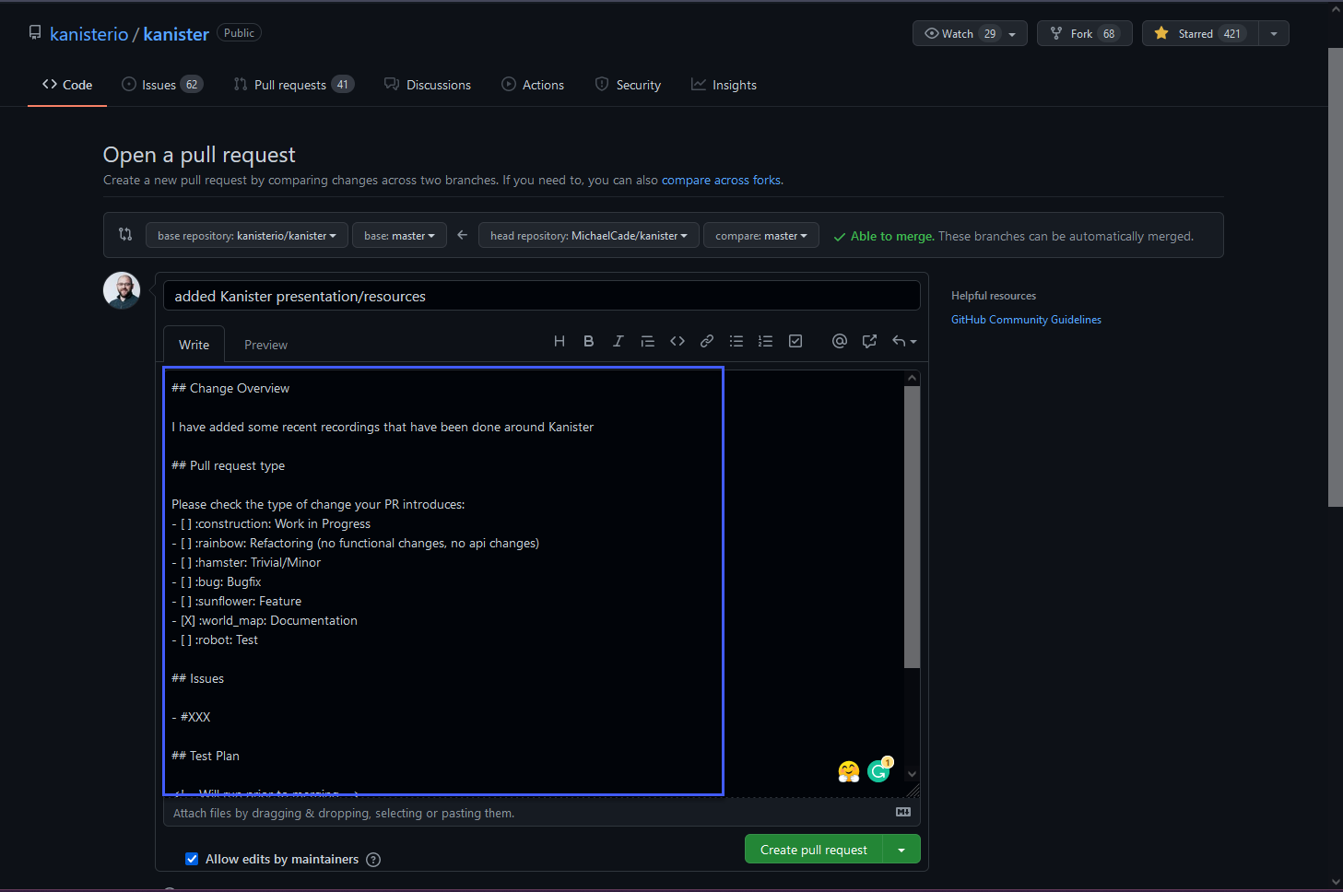Edit the pull request title field
Screen dimensions: 1343x892
[541, 296]
